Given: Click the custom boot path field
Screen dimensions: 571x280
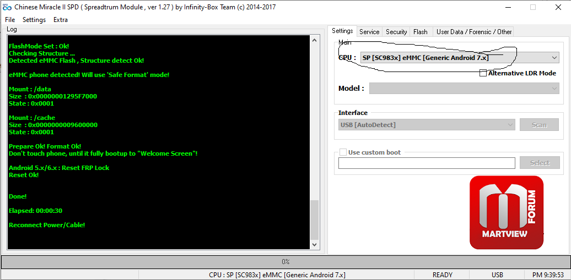Looking at the screenshot, I should pyautogui.click(x=427, y=163).
